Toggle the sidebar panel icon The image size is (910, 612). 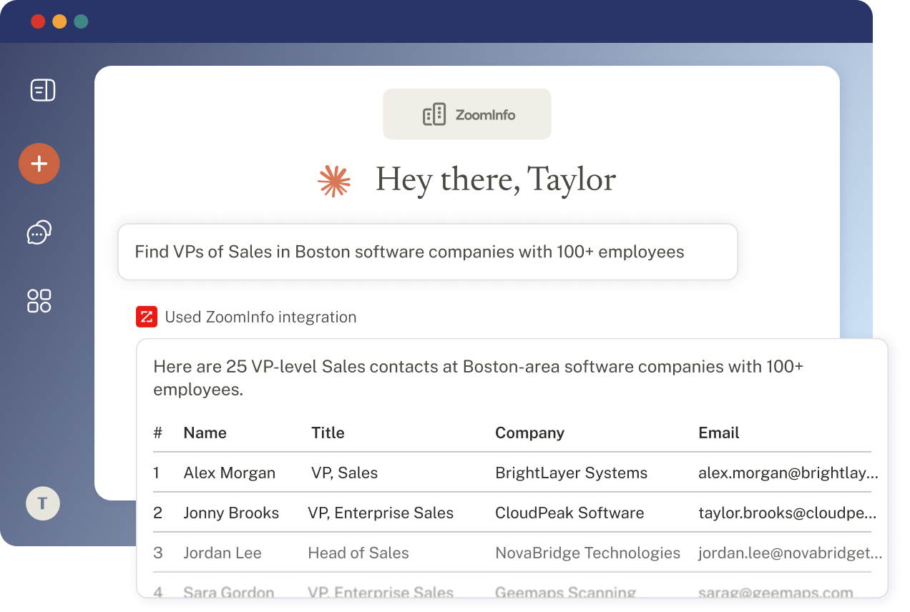point(43,90)
